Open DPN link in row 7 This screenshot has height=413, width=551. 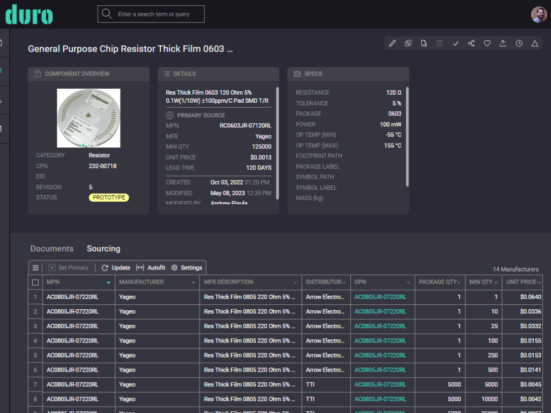[380, 384]
